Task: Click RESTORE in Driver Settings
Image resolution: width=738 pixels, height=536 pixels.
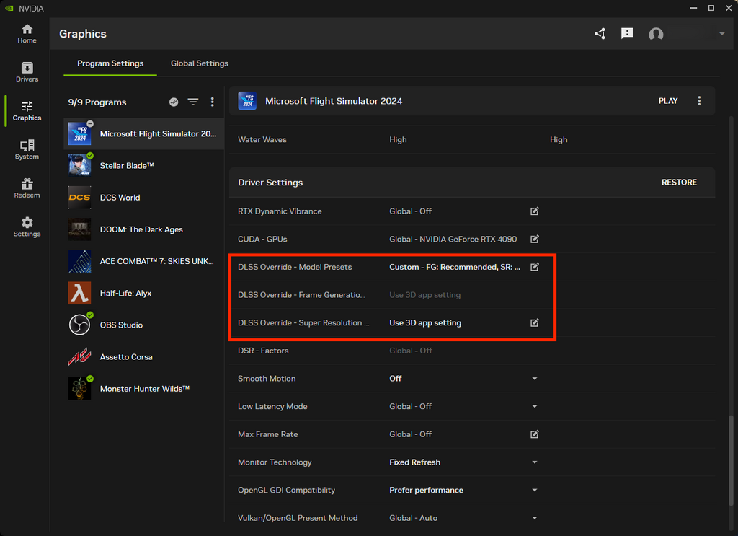Action: tap(679, 183)
